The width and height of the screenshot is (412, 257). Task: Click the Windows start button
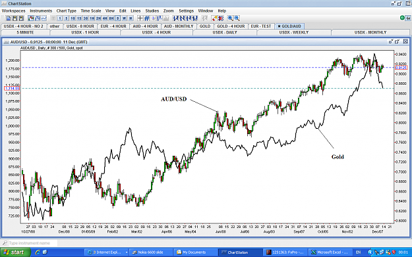[x=15, y=252]
